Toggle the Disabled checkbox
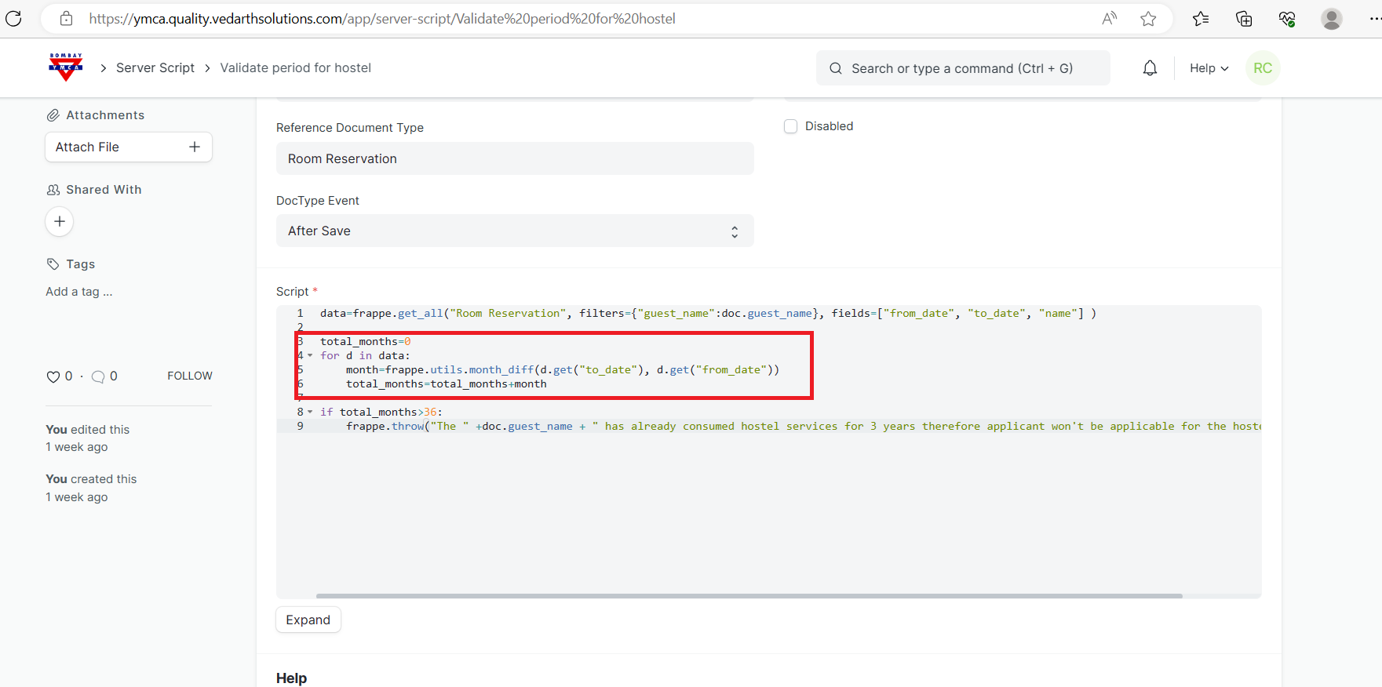This screenshot has width=1382, height=687. (x=790, y=126)
